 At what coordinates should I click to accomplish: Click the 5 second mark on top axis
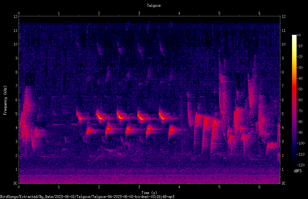tap(219, 13)
